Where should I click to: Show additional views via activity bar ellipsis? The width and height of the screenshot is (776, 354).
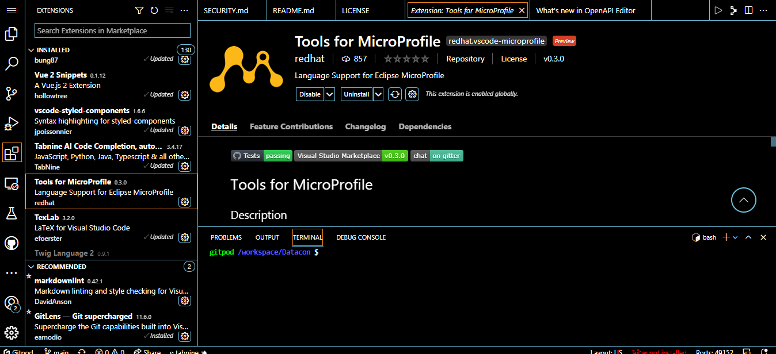point(12,273)
